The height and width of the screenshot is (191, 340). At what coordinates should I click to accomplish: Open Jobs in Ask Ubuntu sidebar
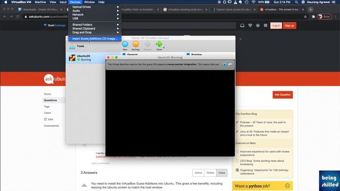tap(49, 119)
